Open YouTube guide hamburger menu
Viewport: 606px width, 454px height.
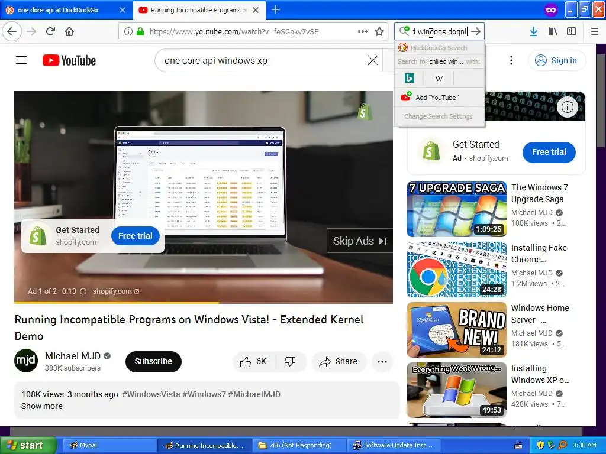(x=21, y=60)
